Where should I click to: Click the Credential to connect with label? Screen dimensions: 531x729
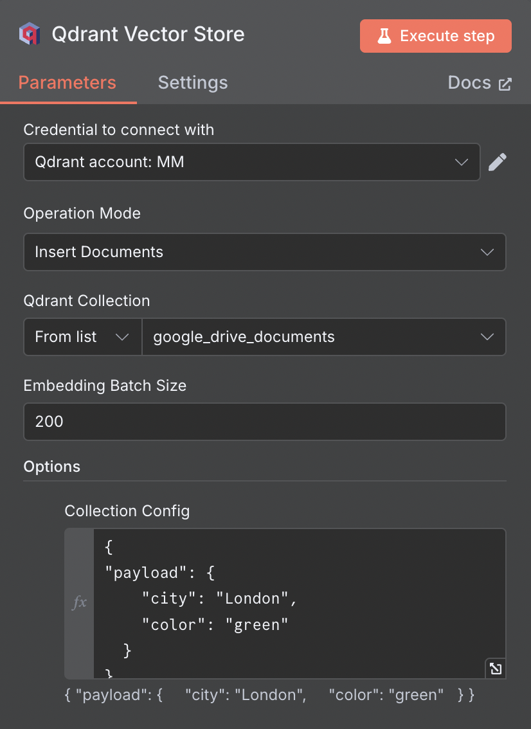118,130
